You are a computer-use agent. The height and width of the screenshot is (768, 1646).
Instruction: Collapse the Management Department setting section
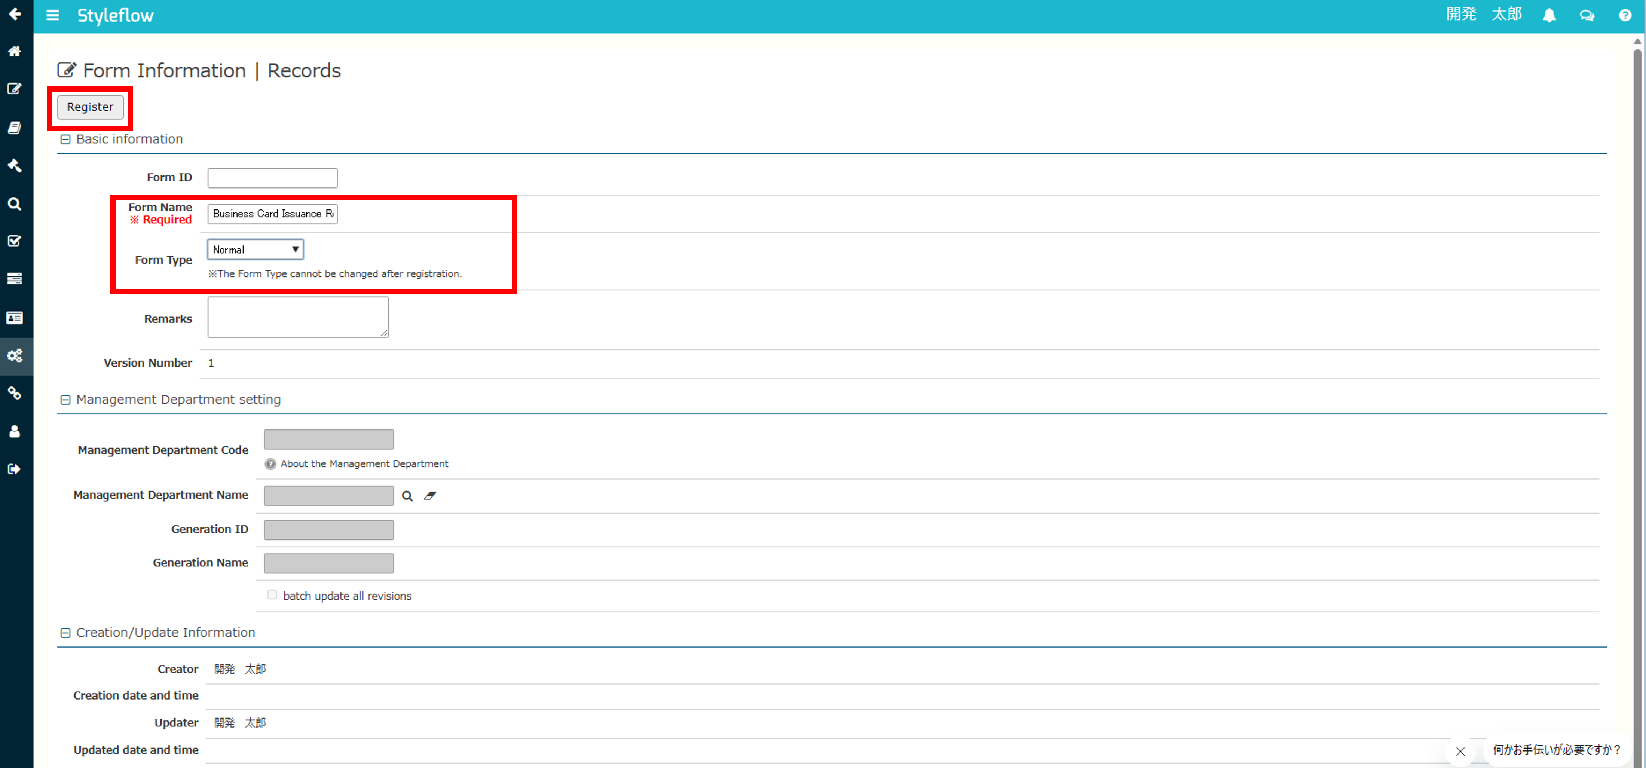[x=65, y=400]
